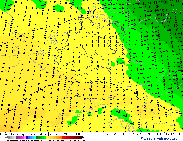Click the dark brown right arrow end of the legend
The width and height of the screenshot is (183, 141).
[83, 137]
